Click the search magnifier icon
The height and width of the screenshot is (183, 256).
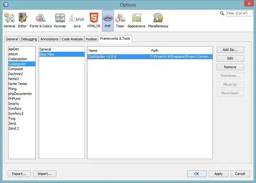(222, 13)
